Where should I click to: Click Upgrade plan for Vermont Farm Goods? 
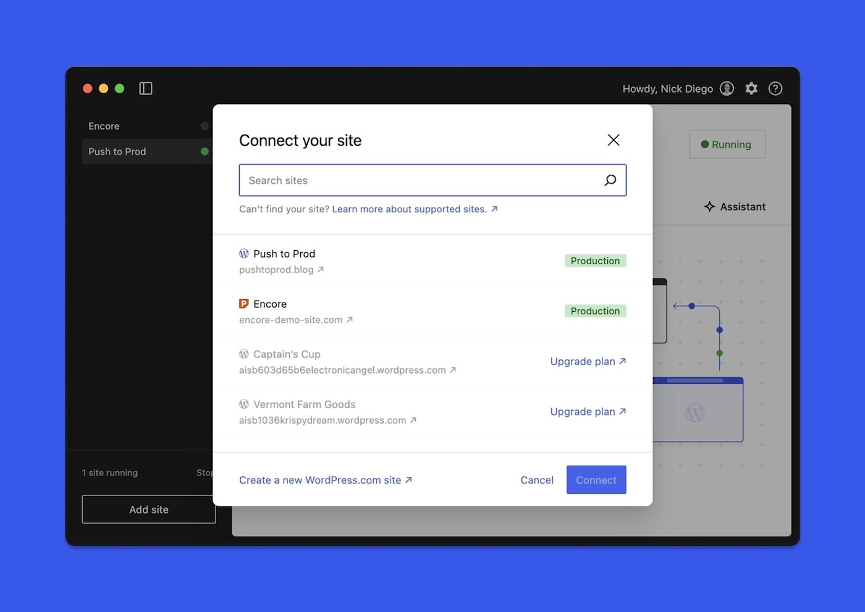point(588,411)
